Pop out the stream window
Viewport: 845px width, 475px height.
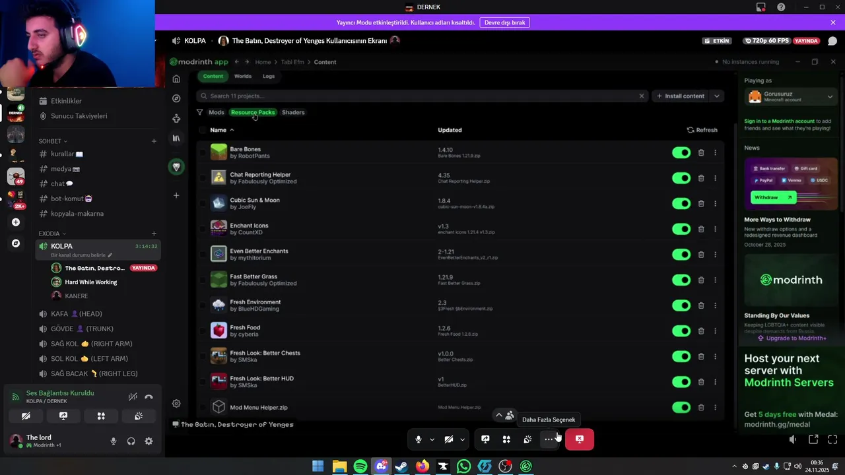coord(813,439)
